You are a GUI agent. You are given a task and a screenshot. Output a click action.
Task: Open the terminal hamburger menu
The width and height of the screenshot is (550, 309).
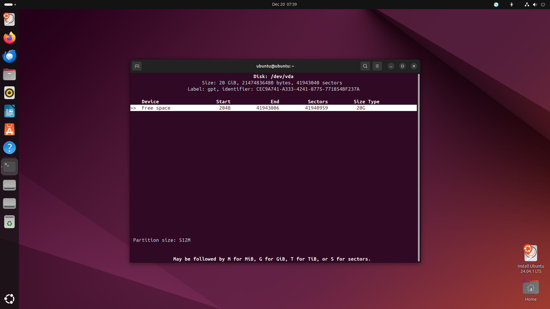(377, 66)
